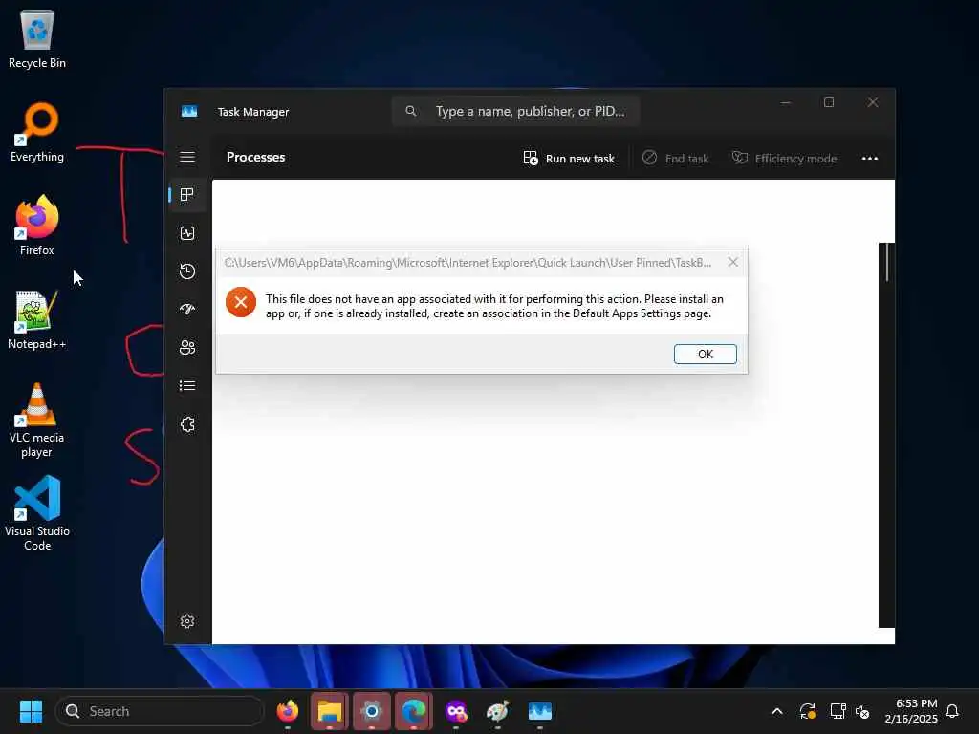This screenshot has width=979, height=734.
Task: Open the three-dot more options menu
Action: click(x=870, y=159)
